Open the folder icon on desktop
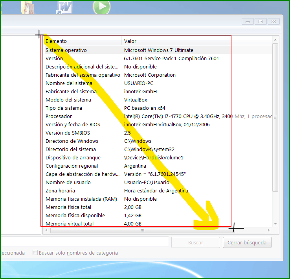The height and width of the screenshot is (279, 290). tap(28, 7)
